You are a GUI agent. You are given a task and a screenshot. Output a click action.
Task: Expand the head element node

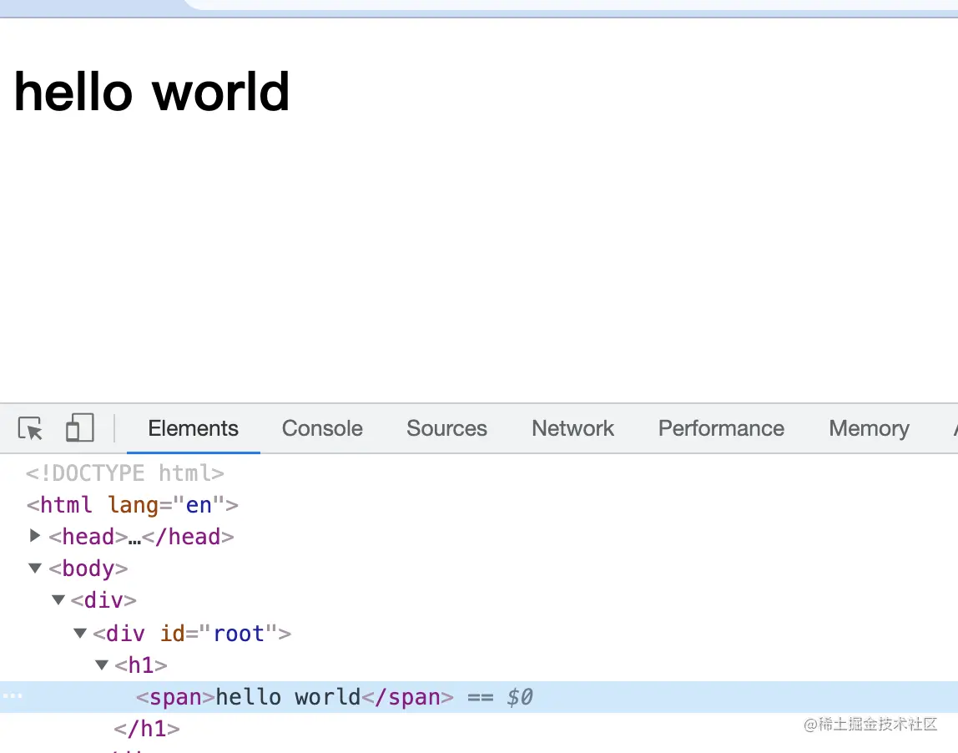(x=35, y=536)
